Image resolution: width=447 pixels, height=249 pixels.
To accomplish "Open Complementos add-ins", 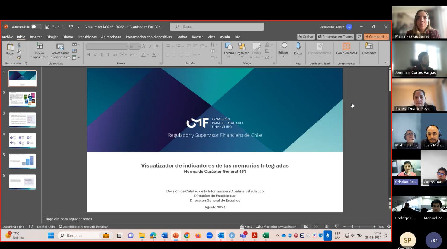I will pos(346,49).
